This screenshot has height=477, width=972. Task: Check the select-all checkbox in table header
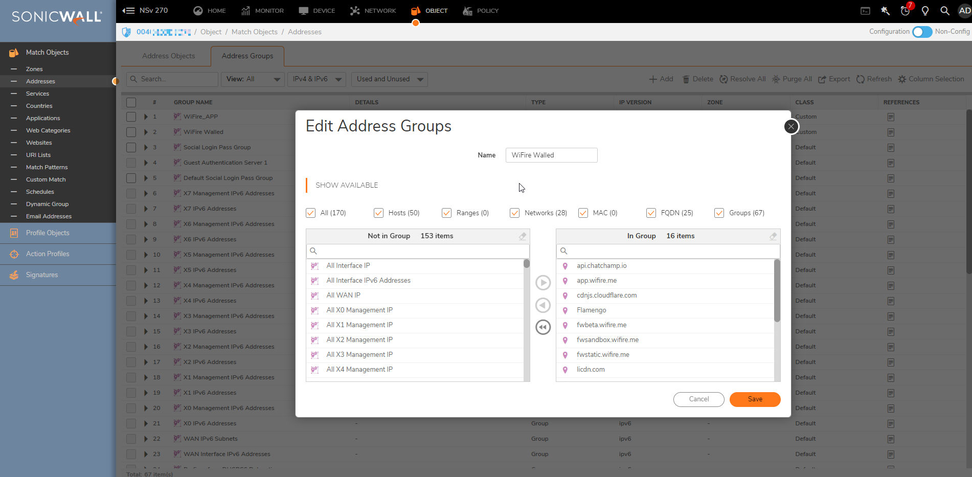(x=131, y=102)
